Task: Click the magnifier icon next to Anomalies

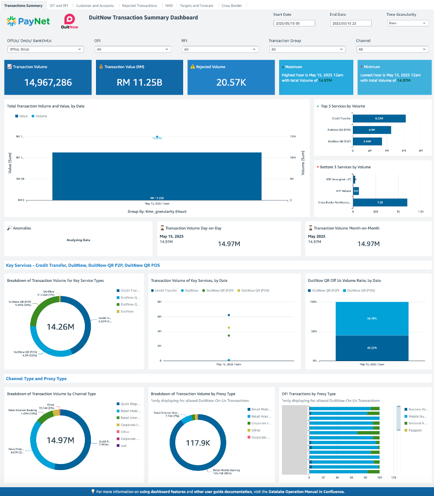Action: point(9,228)
